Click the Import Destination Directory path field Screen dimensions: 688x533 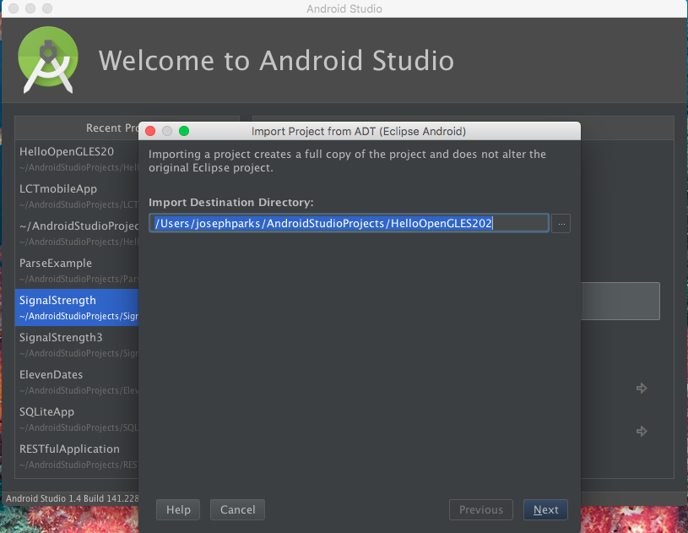pyautogui.click(x=349, y=223)
